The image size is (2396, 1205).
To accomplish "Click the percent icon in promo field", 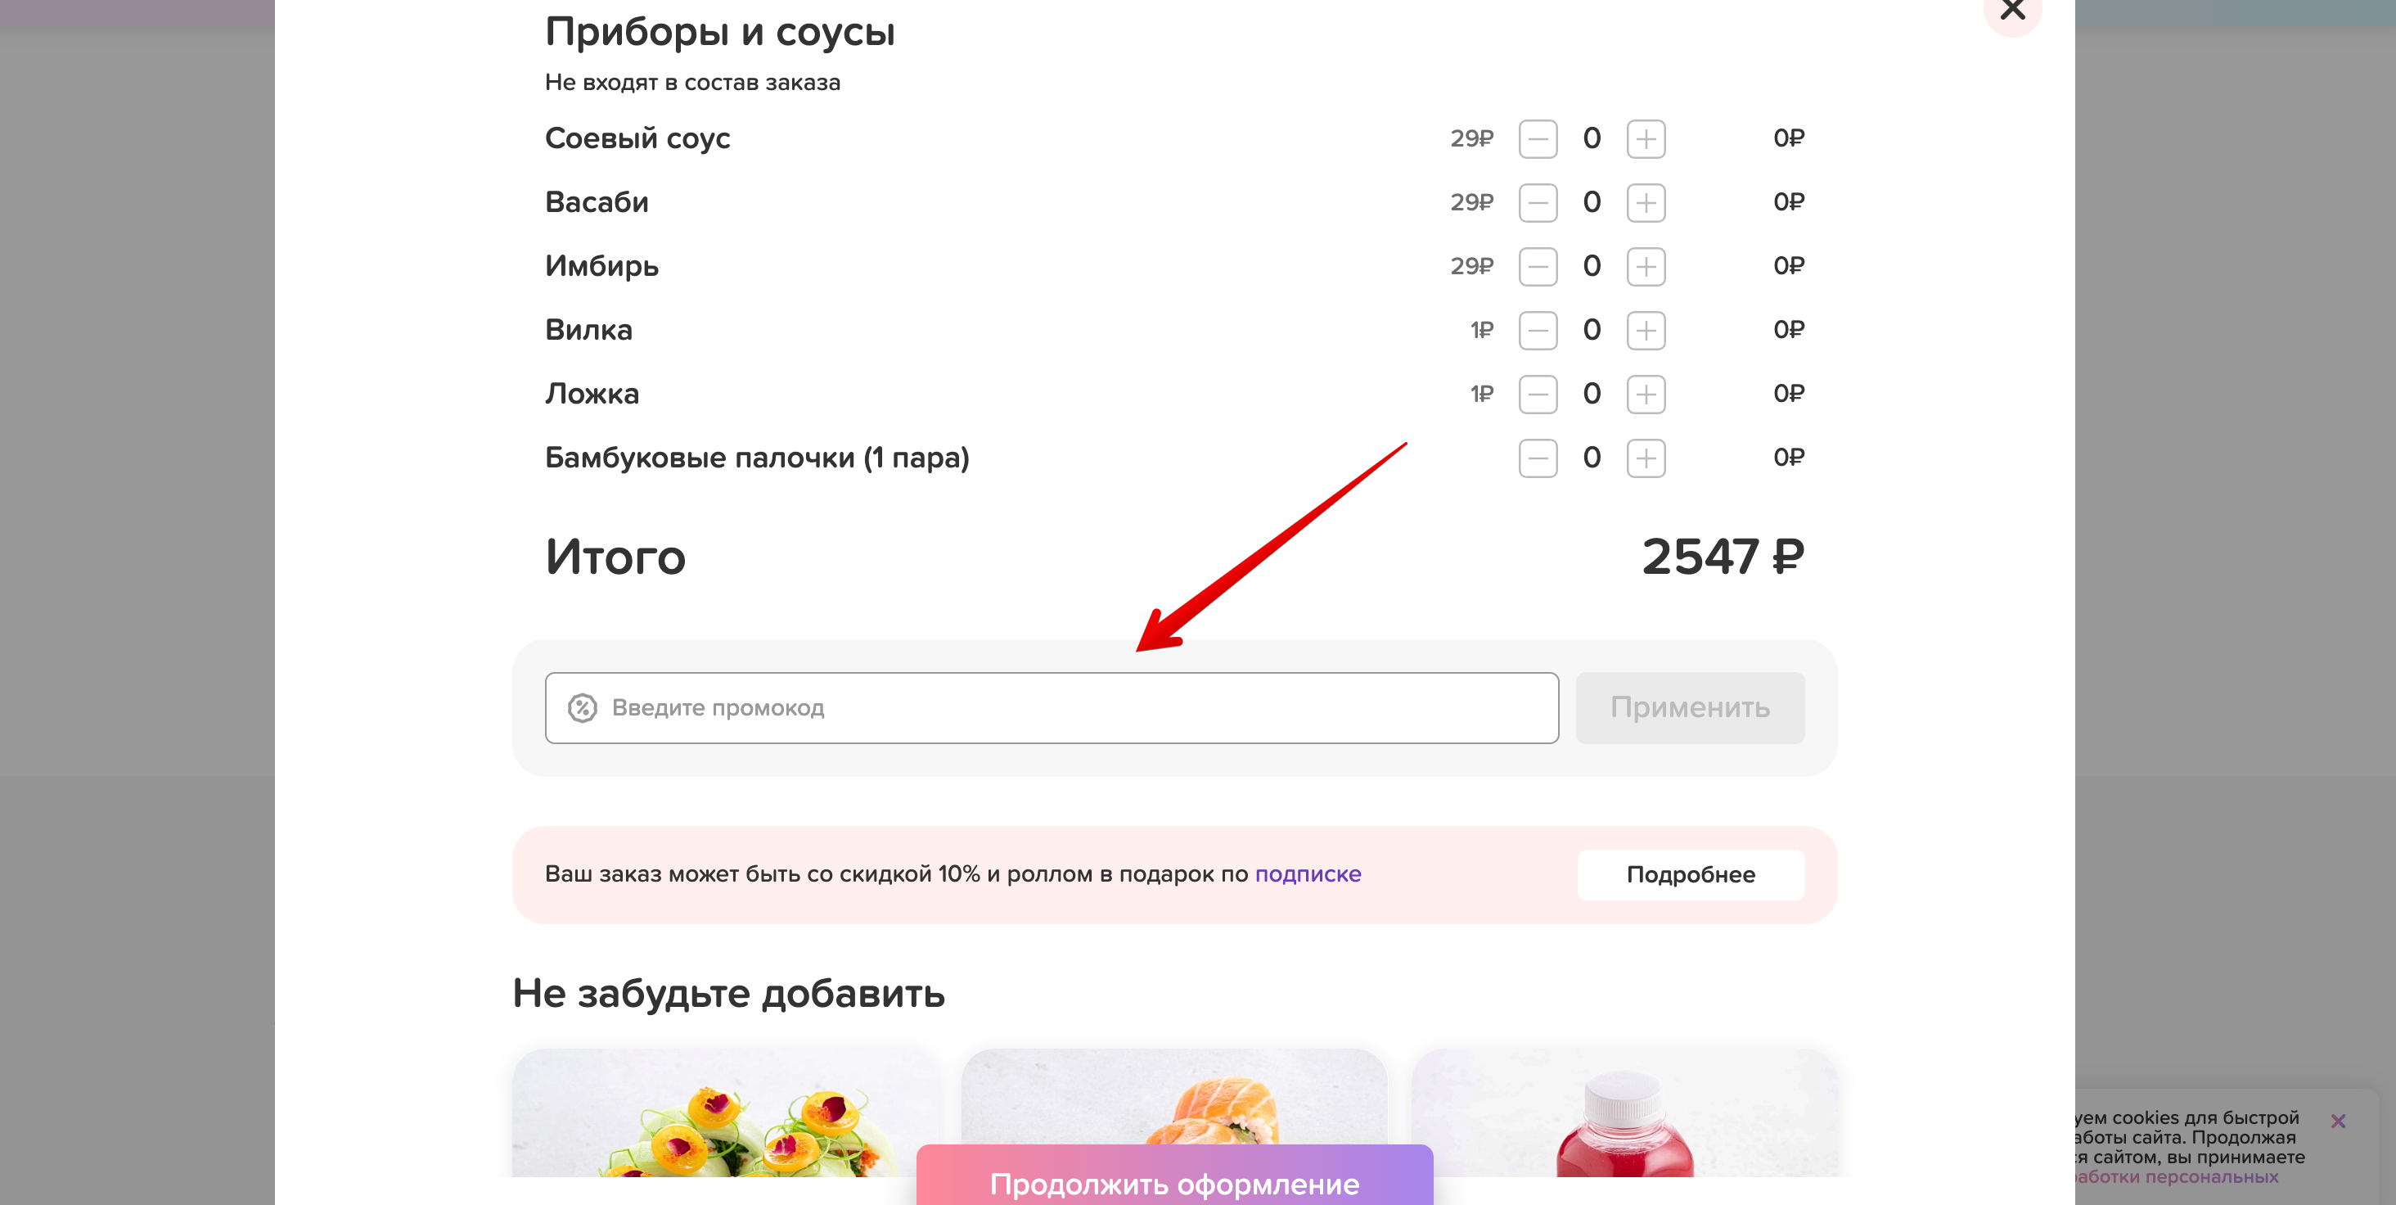I will click(583, 707).
